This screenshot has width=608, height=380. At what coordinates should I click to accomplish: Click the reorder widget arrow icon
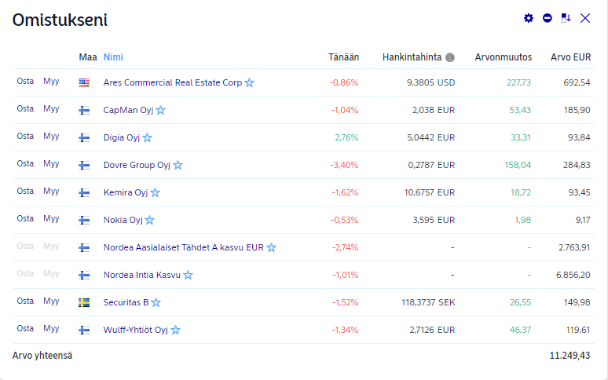click(x=566, y=18)
